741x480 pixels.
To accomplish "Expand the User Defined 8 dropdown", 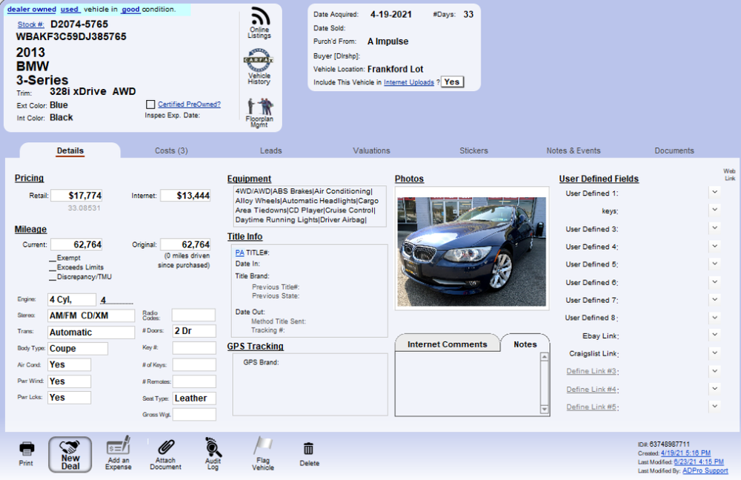I will pos(715,316).
